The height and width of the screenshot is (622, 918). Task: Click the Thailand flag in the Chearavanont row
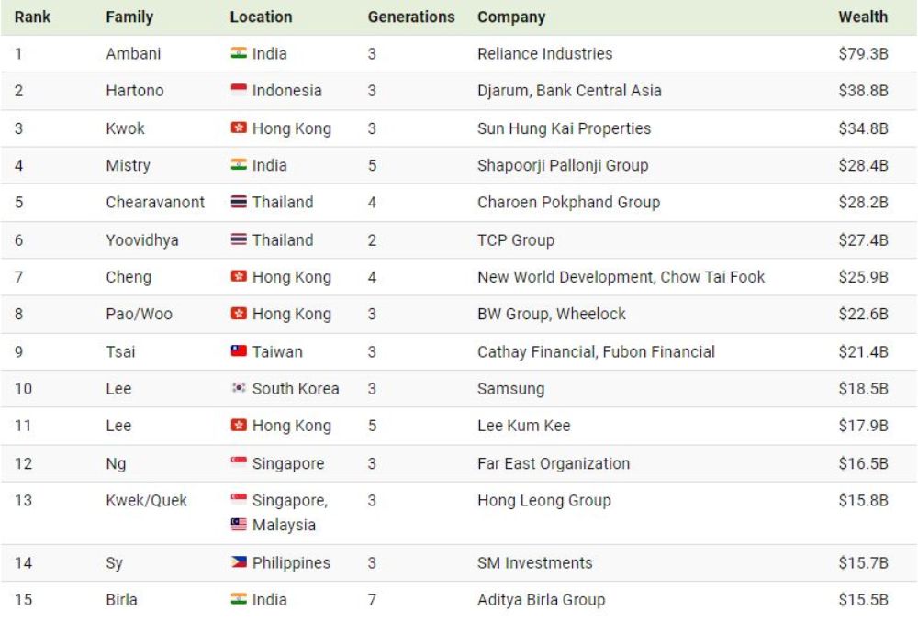click(239, 203)
